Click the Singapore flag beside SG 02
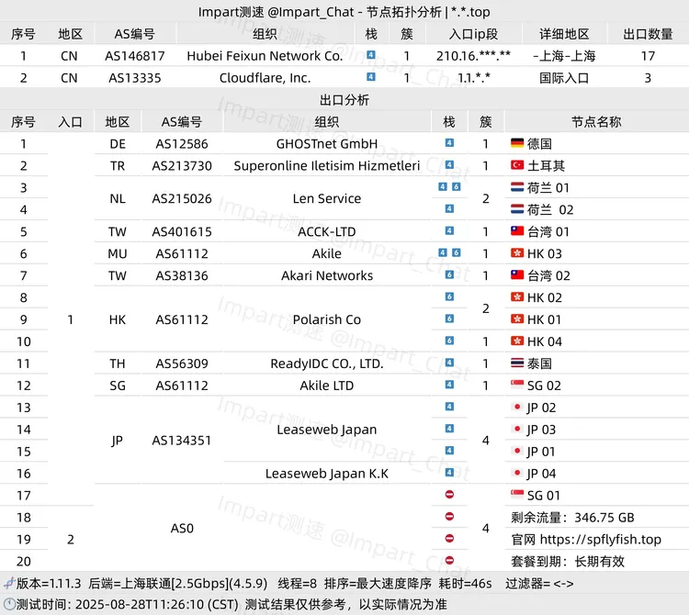 [516, 386]
